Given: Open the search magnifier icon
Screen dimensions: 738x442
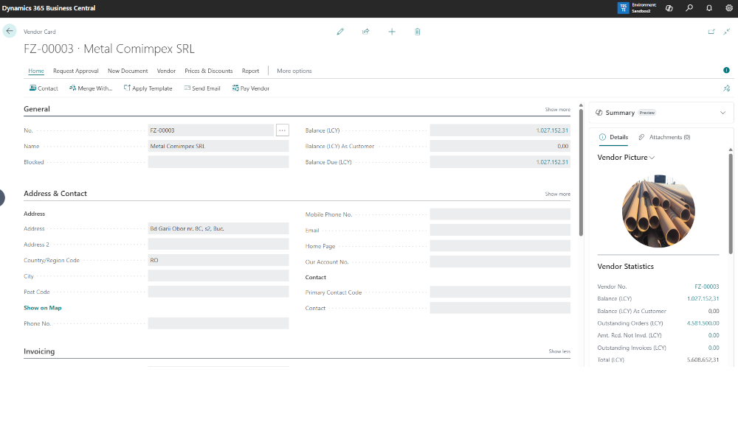Looking at the screenshot, I should click(x=689, y=8).
